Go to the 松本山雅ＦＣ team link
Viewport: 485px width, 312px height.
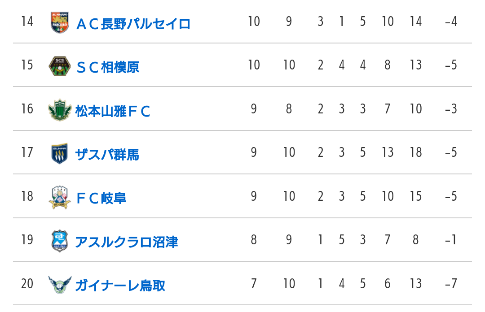[x=113, y=111]
